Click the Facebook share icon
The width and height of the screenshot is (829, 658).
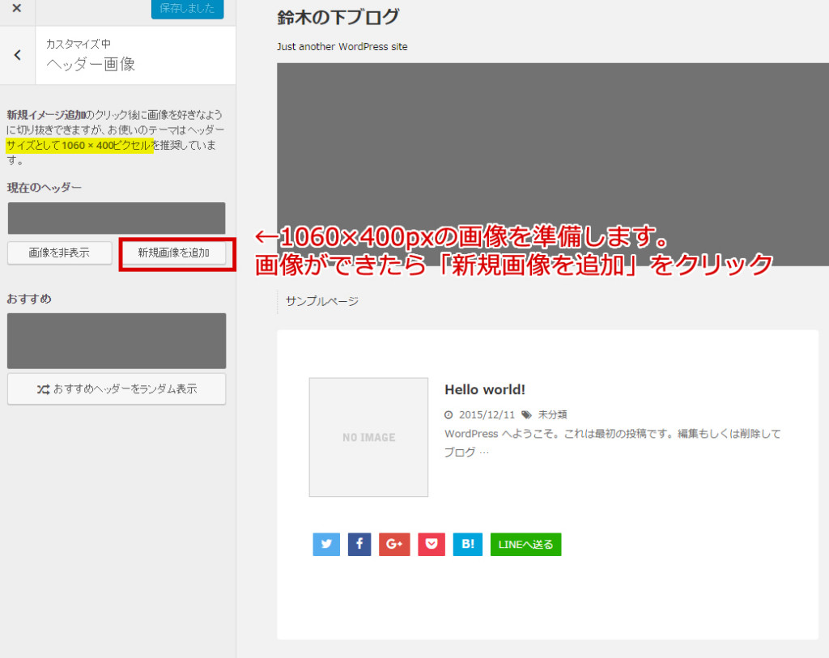pos(359,544)
